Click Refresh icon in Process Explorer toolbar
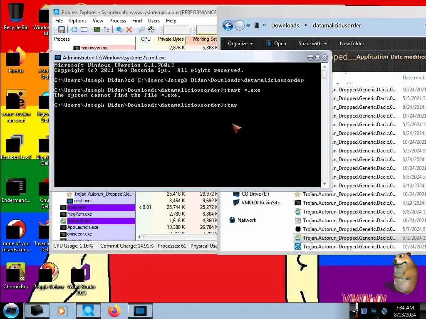 74,29
